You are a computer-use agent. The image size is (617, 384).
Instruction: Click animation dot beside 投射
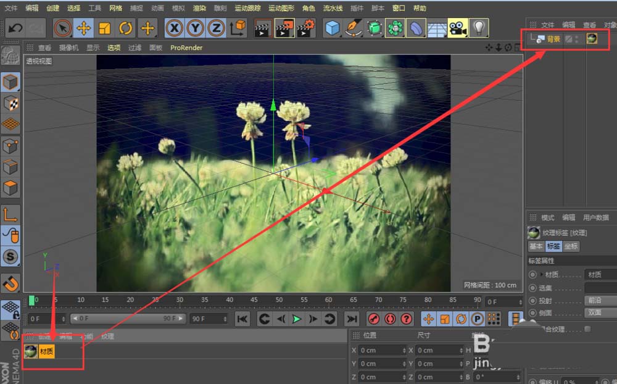[532, 301]
